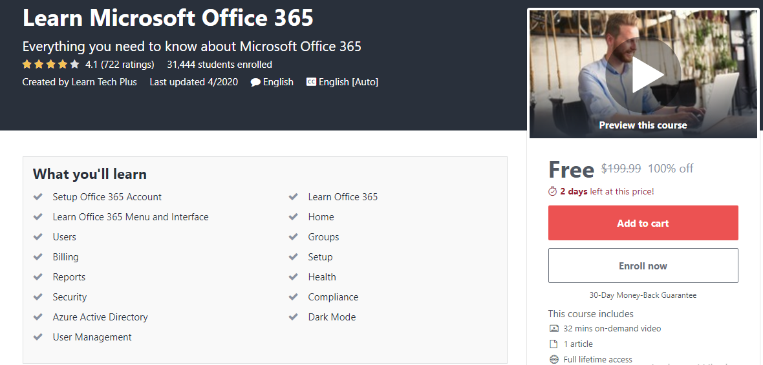Click the Add to cart button
The height and width of the screenshot is (365, 763).
pyautogui.click(x=643, y=223)
